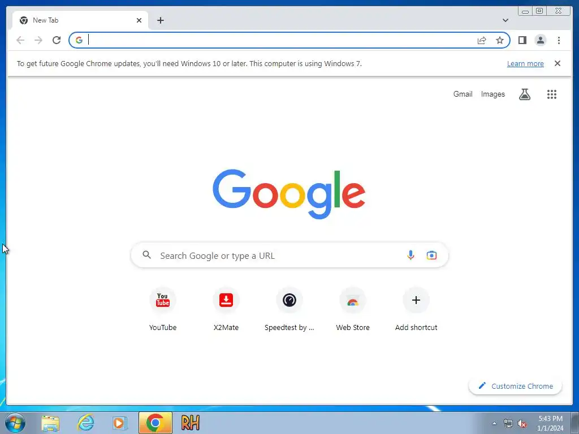Image resolution: width=579 pixels, height=434 pixels.
Task: Open the side panel icon
Action: click(522, 40)
